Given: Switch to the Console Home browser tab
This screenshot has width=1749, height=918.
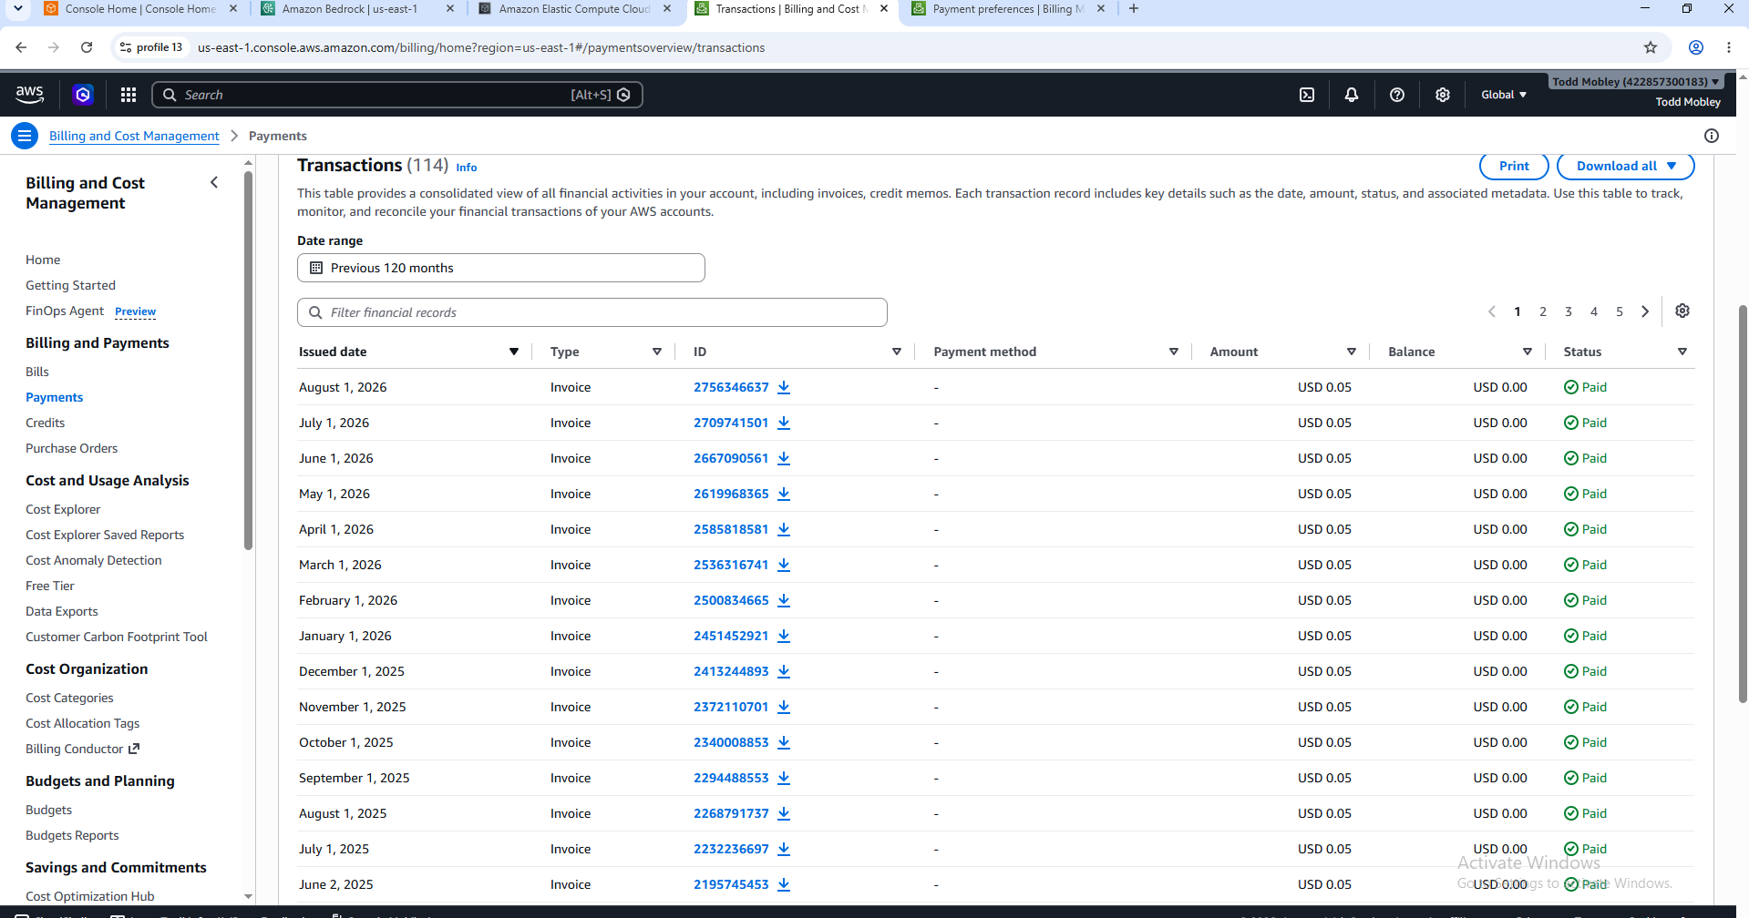Looking at the screenshot, I should pyautogui.click(x=140, y=9).
